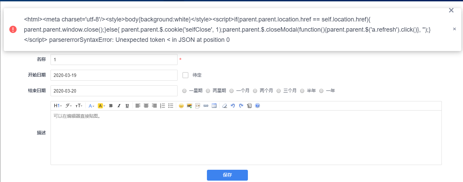Select the 一星期 radio option
This screenshot has height=182, width=463.
(184, 91)
